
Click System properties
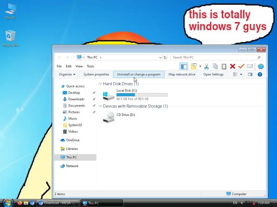coord(96,74)
